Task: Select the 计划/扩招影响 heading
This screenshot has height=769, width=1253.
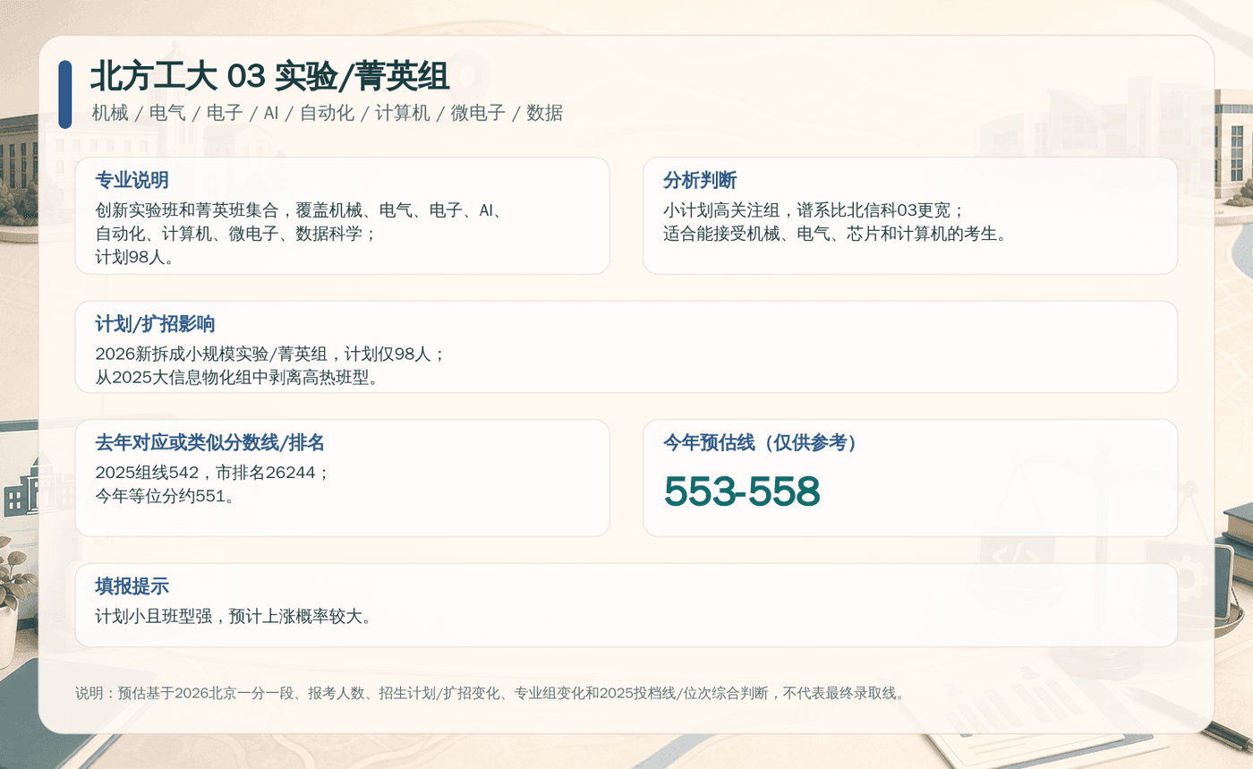Action: pos(155,324)
